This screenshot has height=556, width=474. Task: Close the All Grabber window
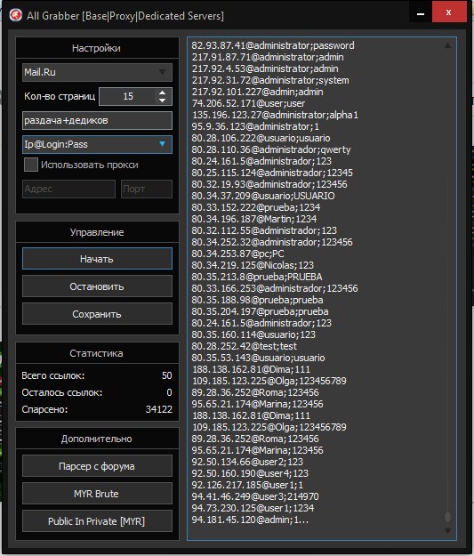click(449, 12)
